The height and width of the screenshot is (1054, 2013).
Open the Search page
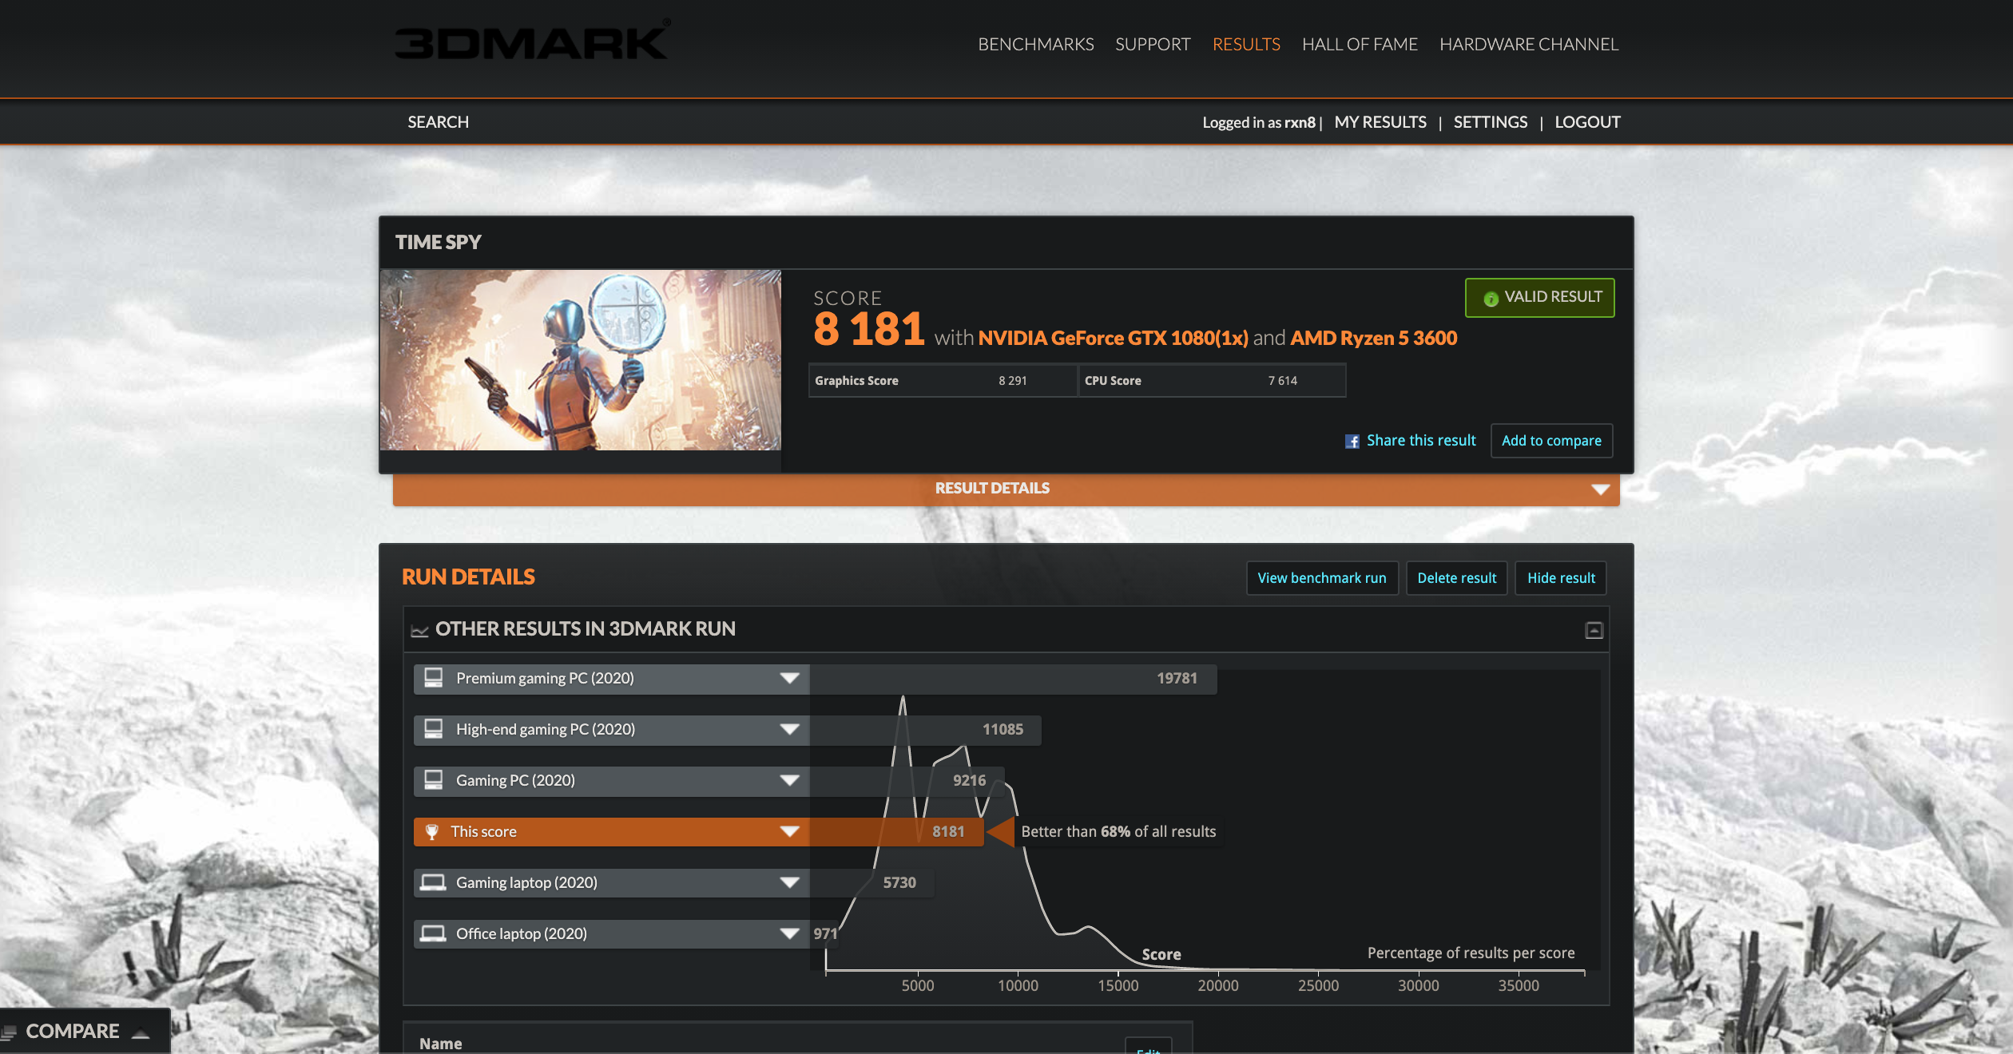pos(438,122)
